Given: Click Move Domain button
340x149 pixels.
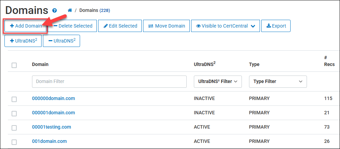Looking at the screenshot, I should 166,26.
